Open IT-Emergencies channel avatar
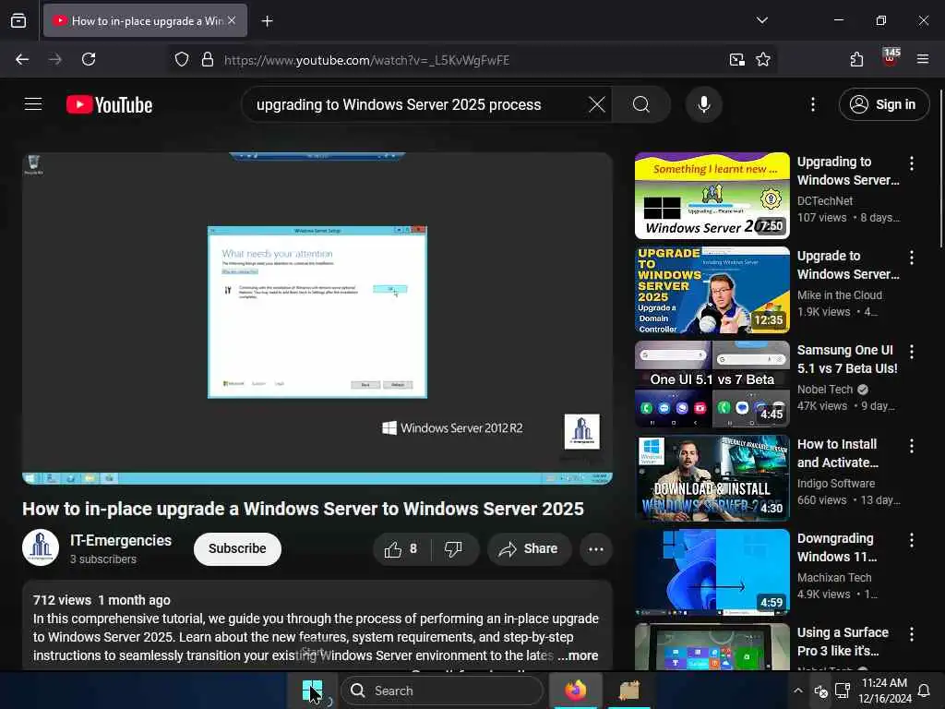 pyautogui.click(x=41, y=547)
